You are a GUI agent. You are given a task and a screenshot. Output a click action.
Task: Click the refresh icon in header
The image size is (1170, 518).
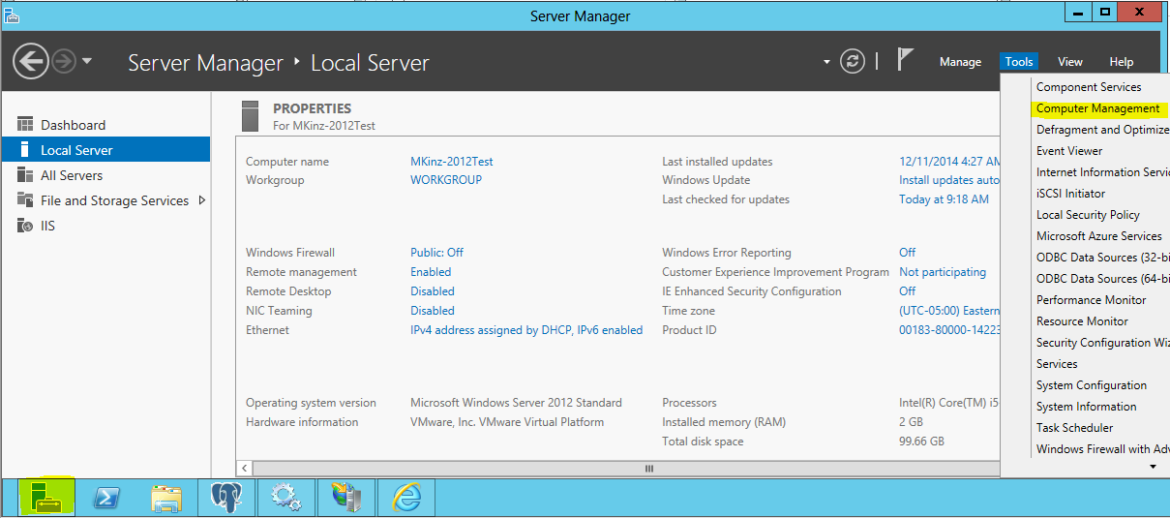click(x=852, y=61)
